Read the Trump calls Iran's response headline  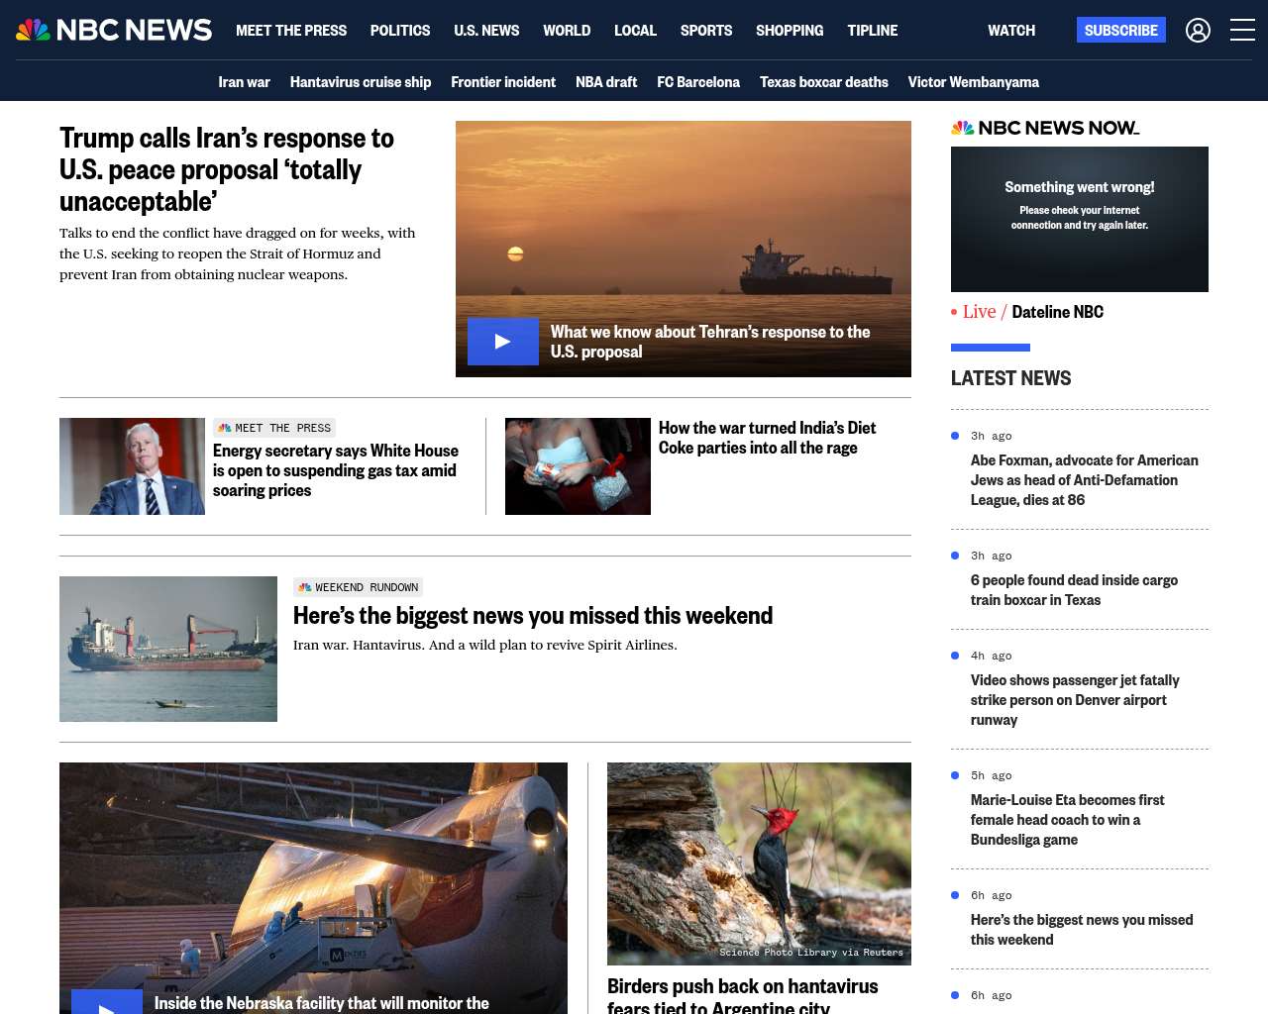click(x=227, y=169)
